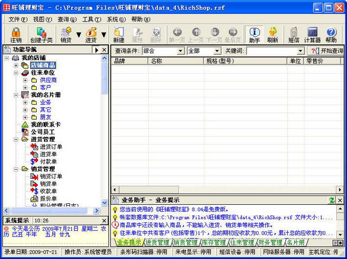Click the 刷新 refresh toolbar icon

click(273, 35)
